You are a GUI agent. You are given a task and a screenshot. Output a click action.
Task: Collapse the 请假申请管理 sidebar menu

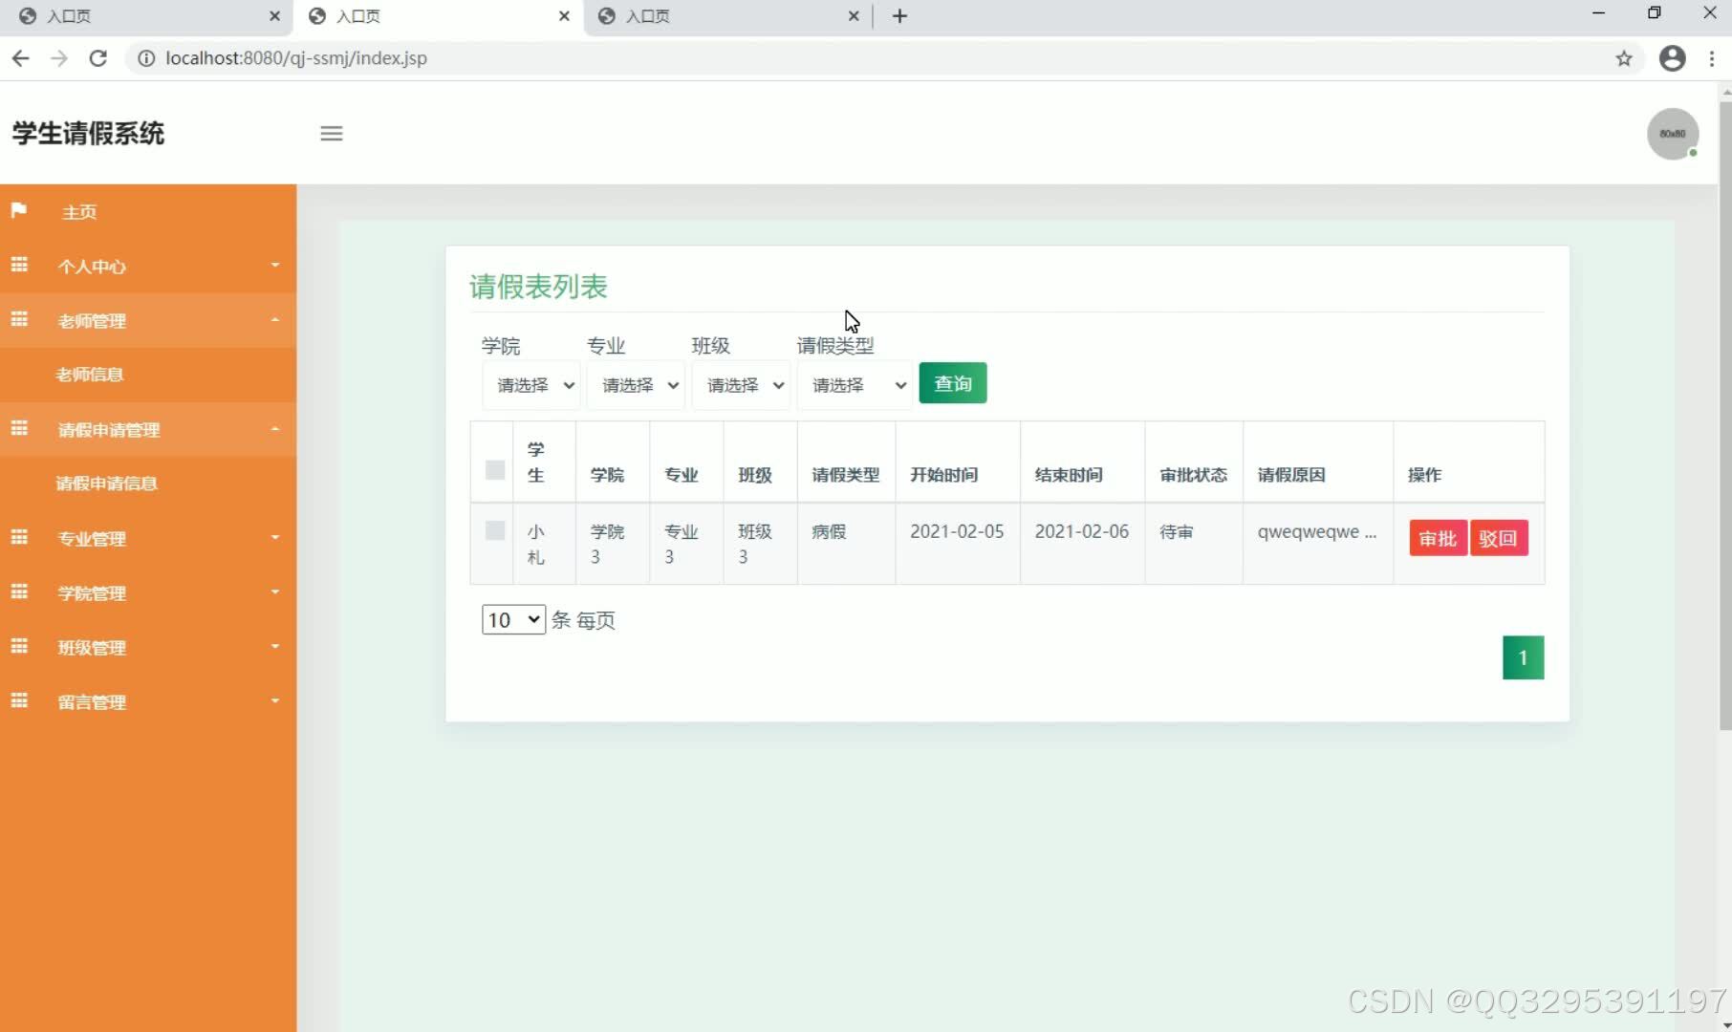148,429
